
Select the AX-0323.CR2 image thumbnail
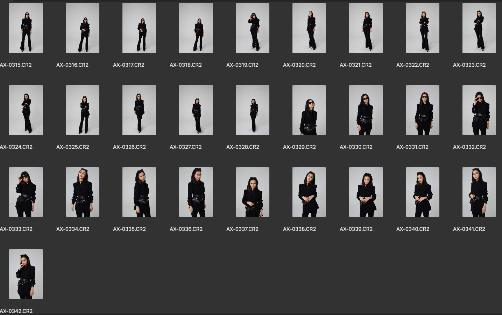tap(479, 28)
